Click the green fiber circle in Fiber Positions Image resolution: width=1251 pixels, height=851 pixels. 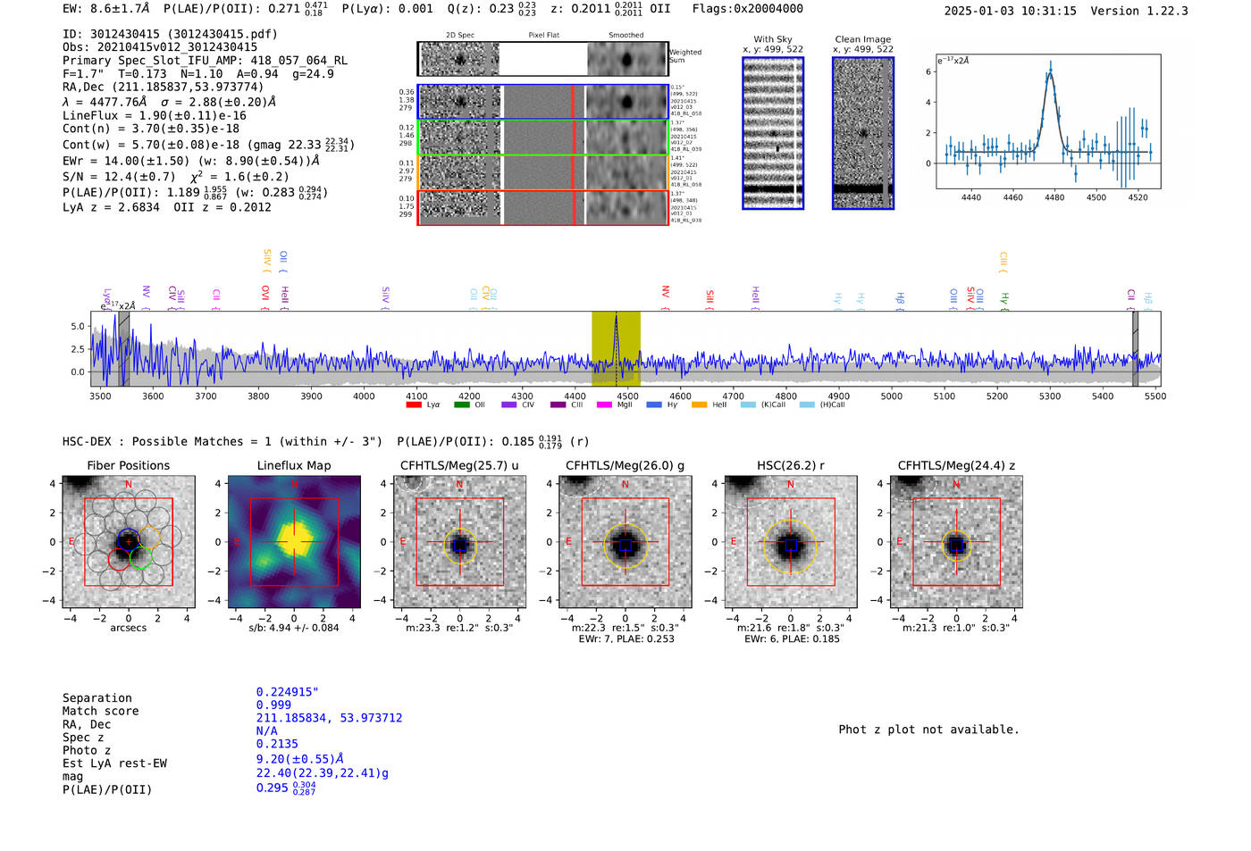tap(141, 557)
